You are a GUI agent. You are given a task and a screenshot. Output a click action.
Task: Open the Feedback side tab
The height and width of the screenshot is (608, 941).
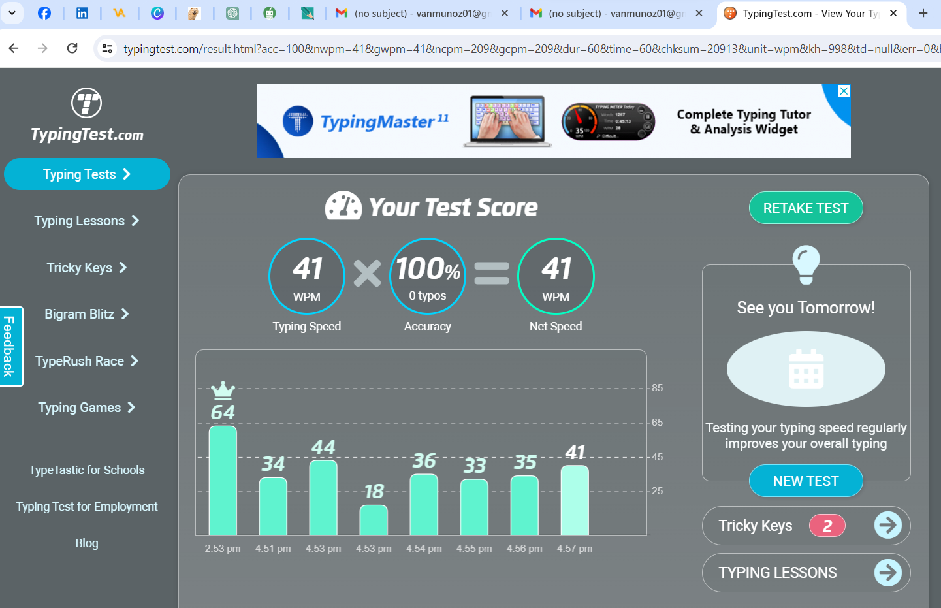[x=11, y=346]
